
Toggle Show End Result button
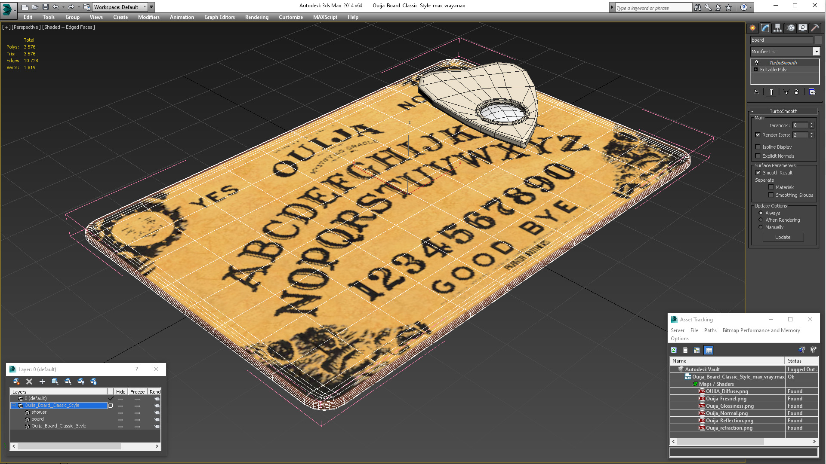[771, 92]
